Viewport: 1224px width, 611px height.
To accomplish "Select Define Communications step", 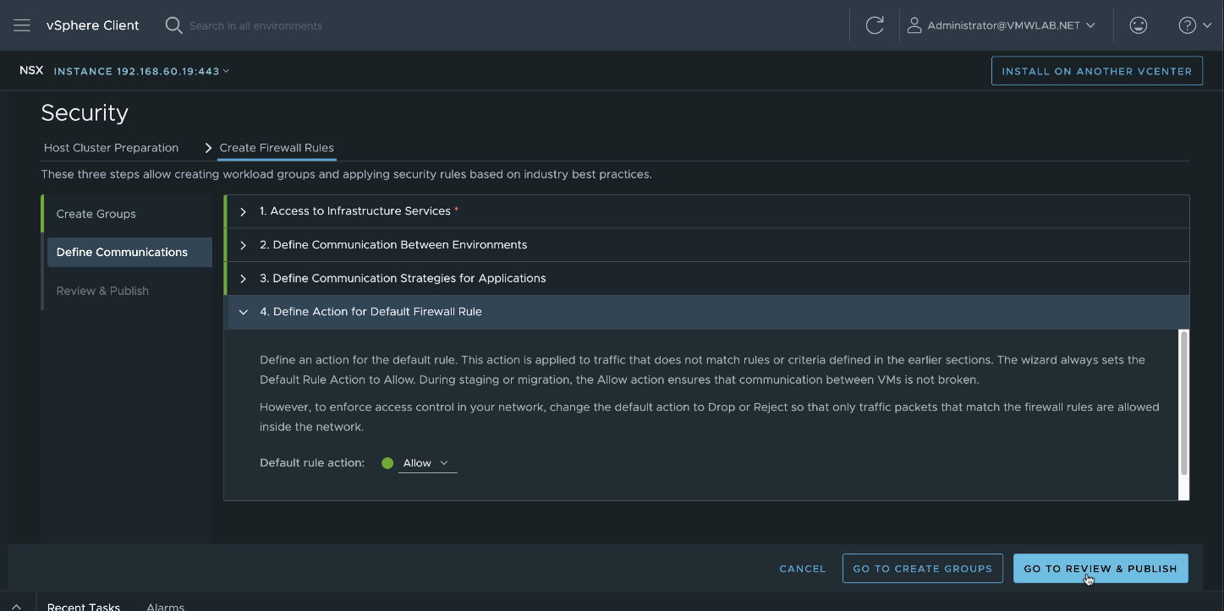I will (129, 252).
